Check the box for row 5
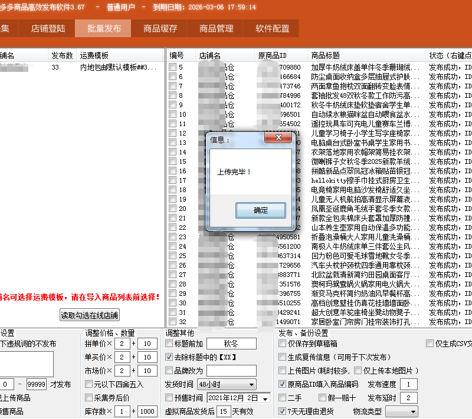 172,67
